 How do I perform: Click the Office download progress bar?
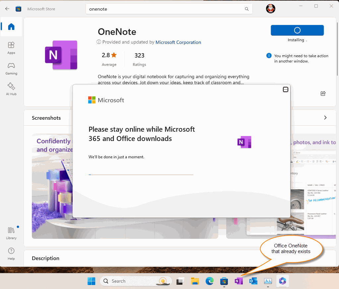click(x=141, y=175)
